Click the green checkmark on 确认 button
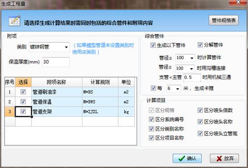The width and height of the screenshot is (248, 168). (182, 158)
